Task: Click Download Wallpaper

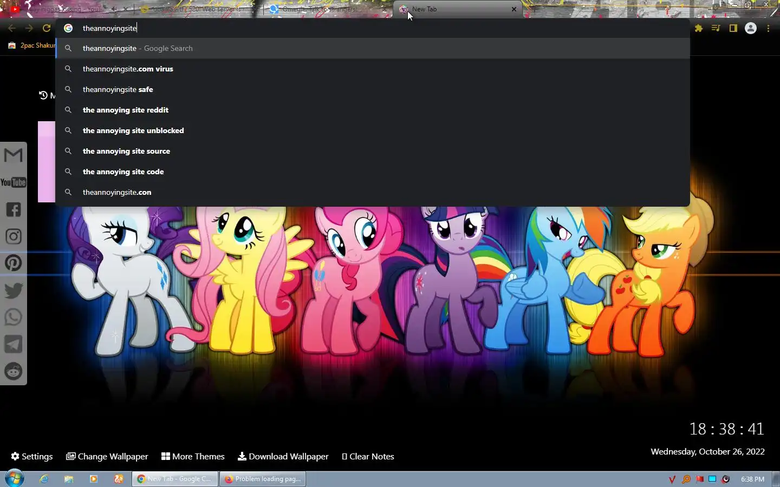Action: (x=283, y=456)
